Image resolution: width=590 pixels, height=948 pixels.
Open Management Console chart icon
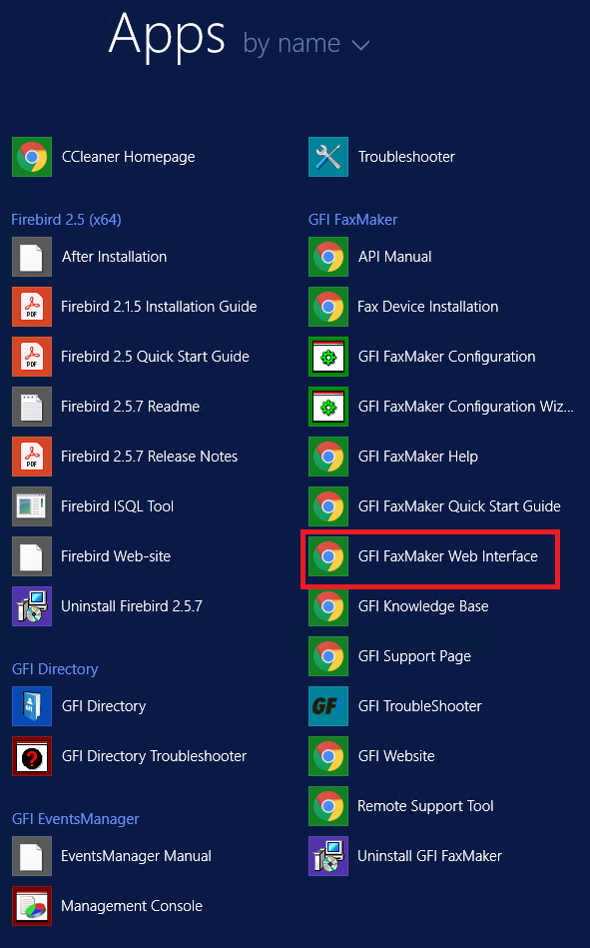coord(31,906)
